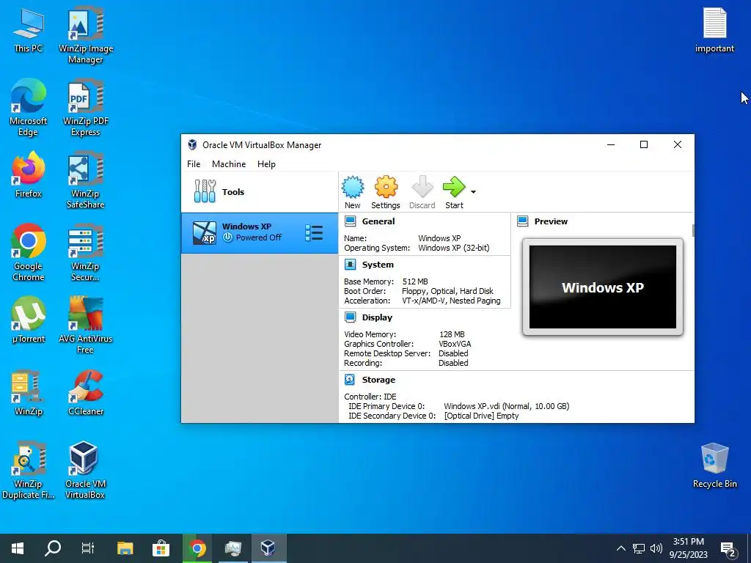Select Google Chrome desktop shortcut
This screenshot has width=751, height=563.
[29, 252]
